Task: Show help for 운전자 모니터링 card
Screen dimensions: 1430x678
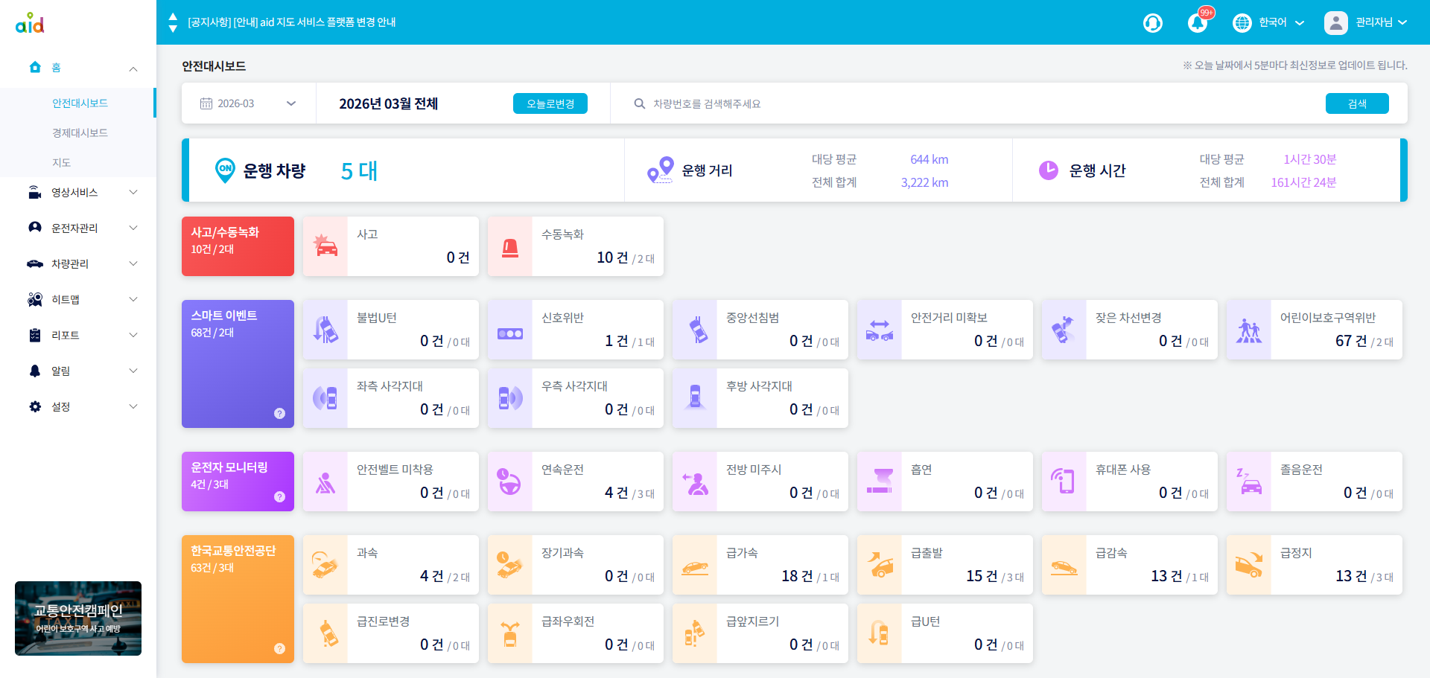Action: point(279,496)
